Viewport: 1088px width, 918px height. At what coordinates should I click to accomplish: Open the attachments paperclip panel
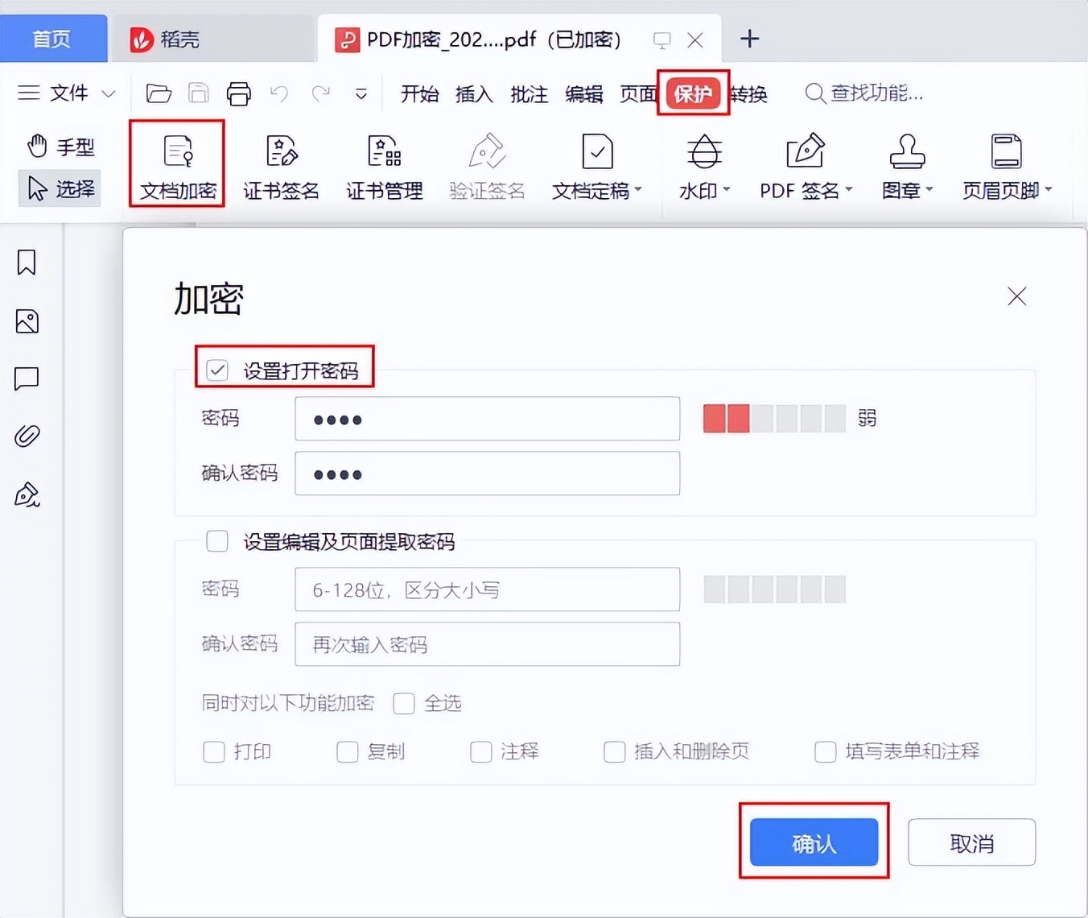pyautogui.click(x=27, y=436)
